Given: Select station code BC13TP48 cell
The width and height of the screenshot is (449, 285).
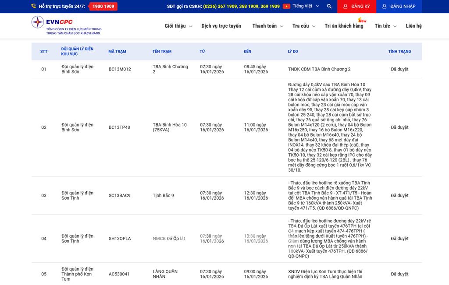Looking at the screenshot, I should [119, 127].
